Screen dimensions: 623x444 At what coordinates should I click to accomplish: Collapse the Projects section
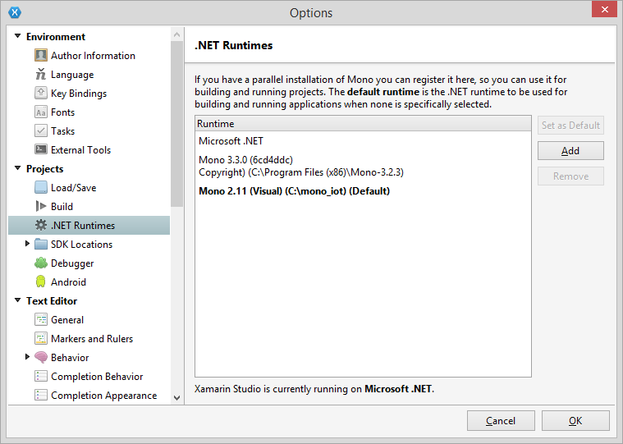(17, 168)
